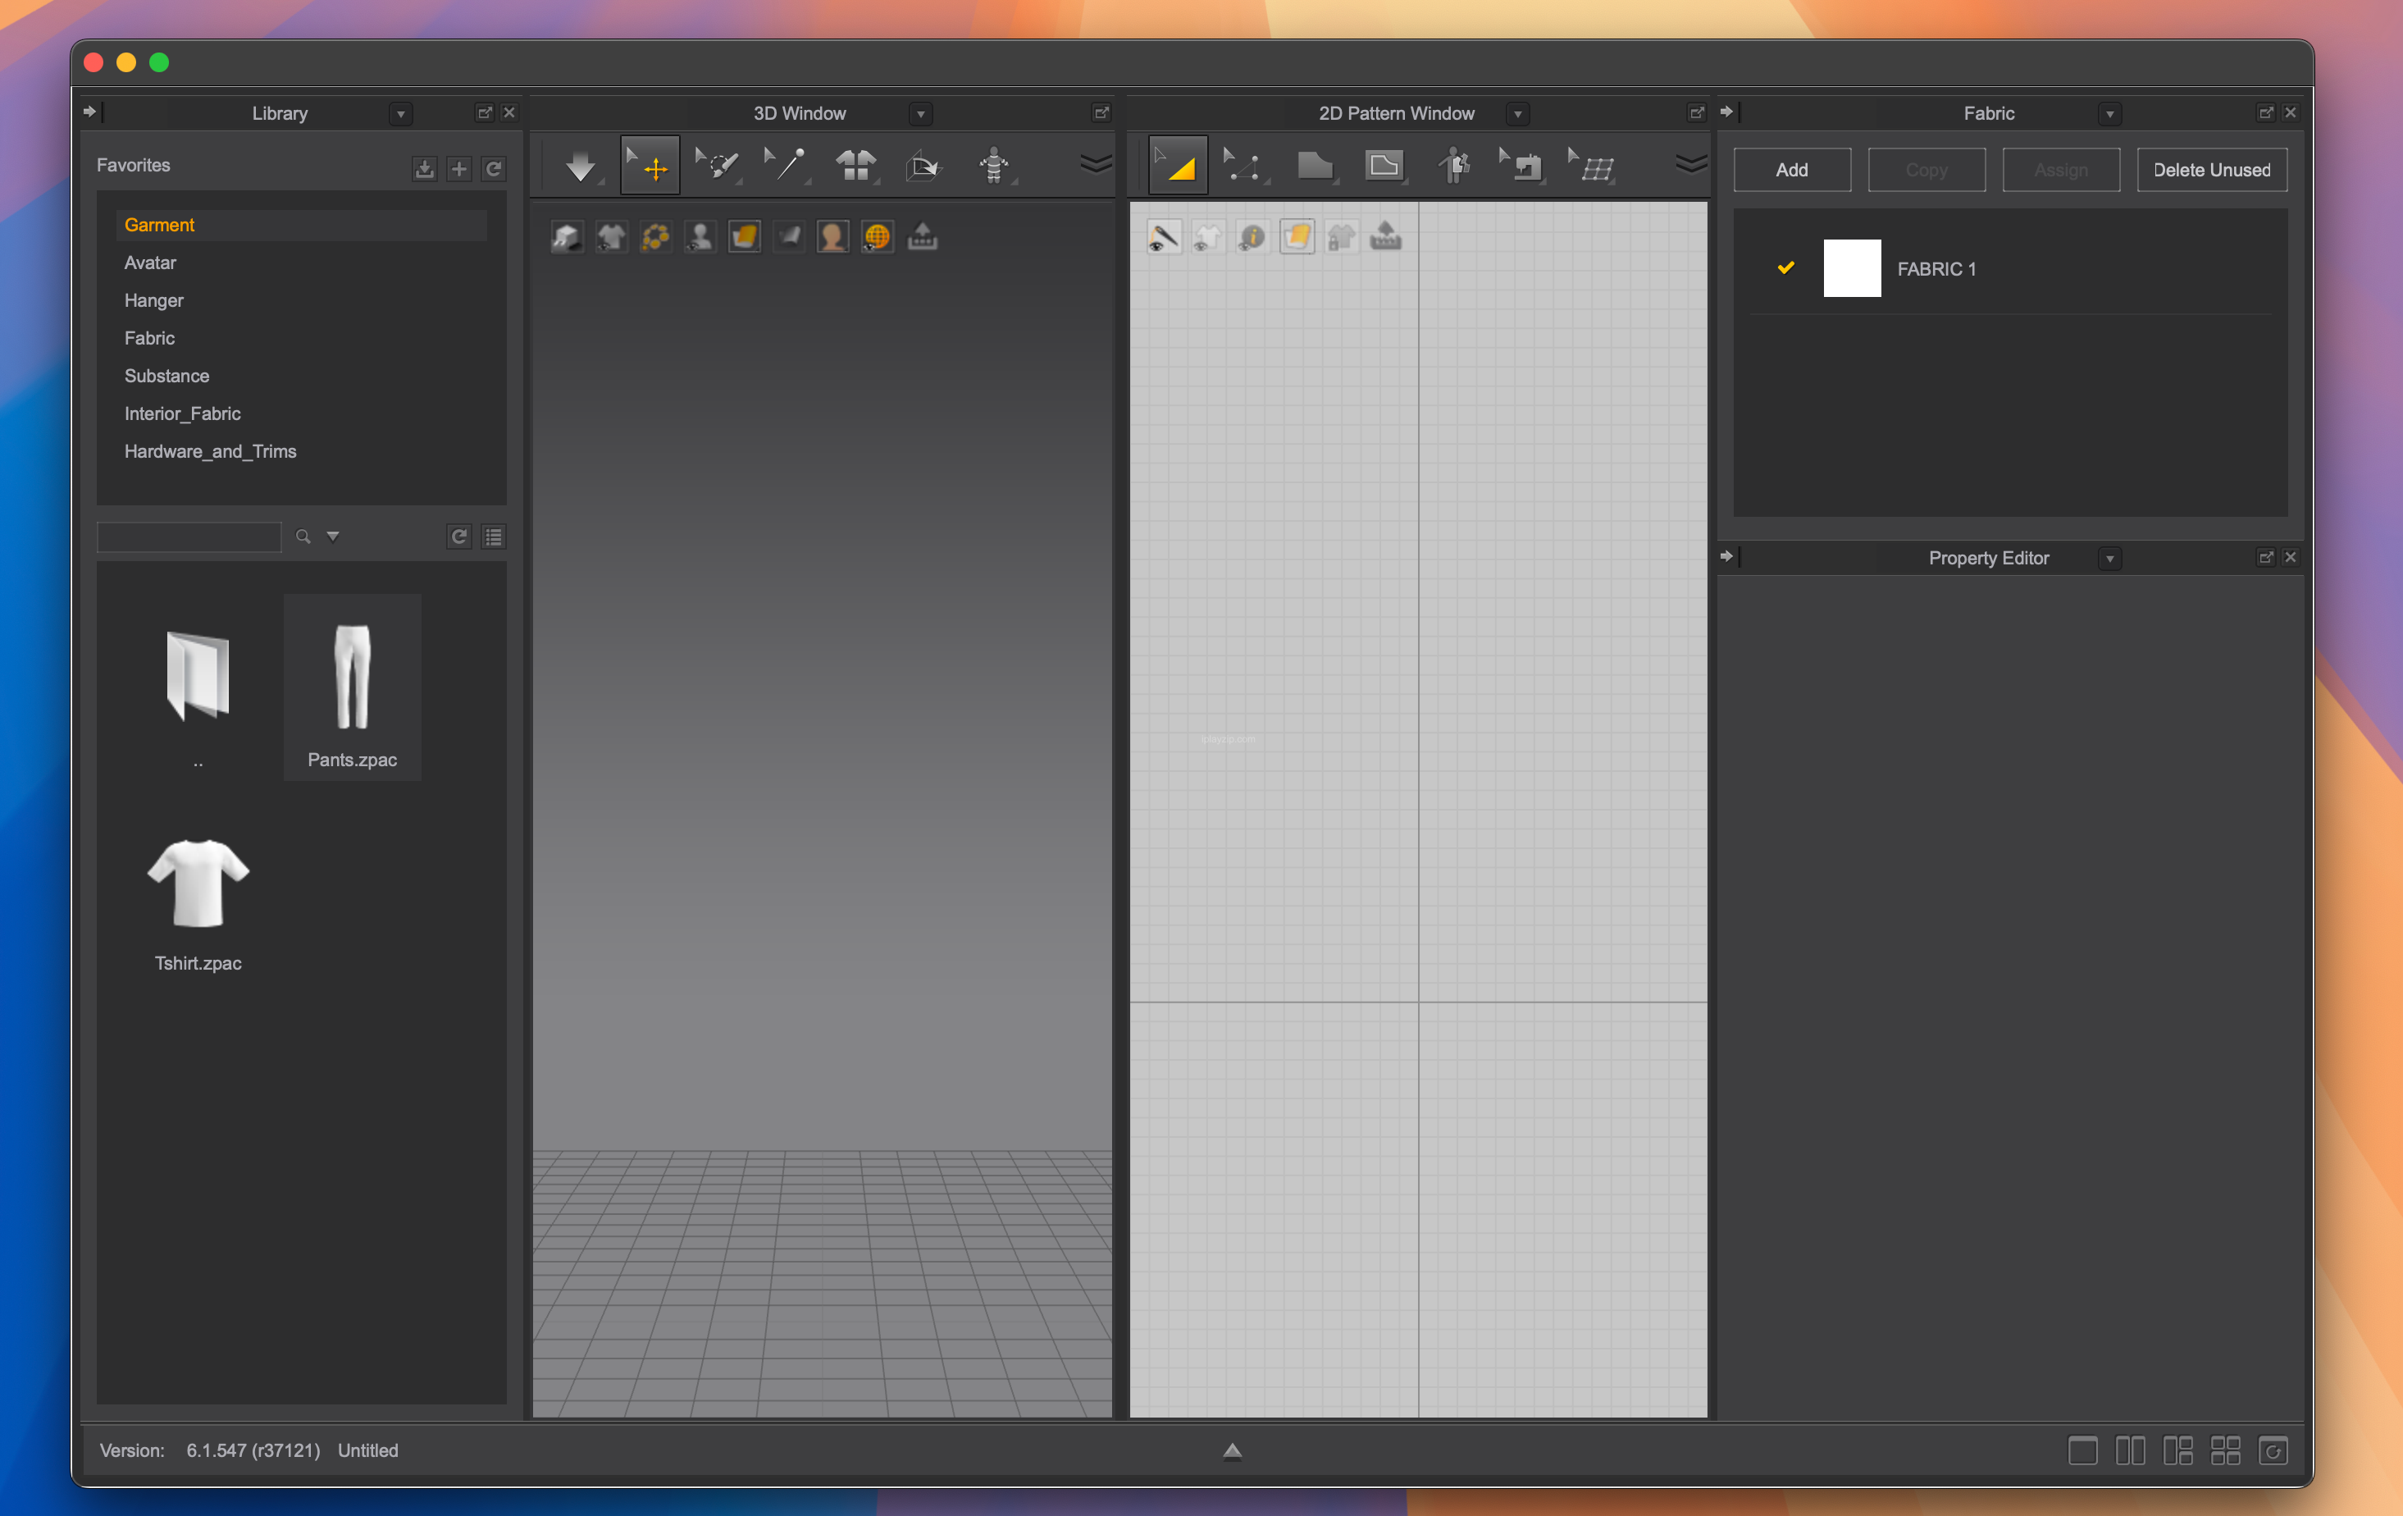Click the library search magnifier icon
This screenshot has width=2403, height=1516.
click(303, 537)
